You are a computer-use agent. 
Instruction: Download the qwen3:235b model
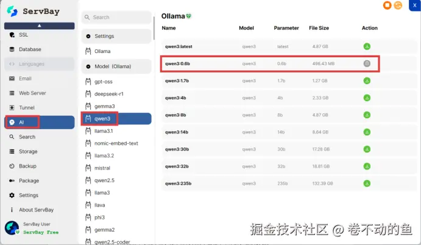tap(367, 183)
